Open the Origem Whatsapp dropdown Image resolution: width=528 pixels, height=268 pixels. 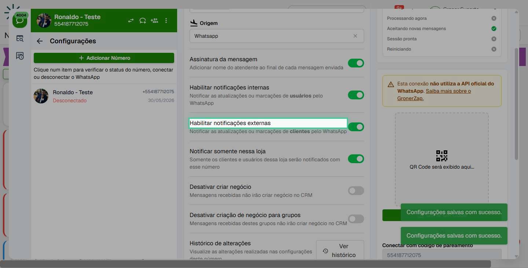[277, 36]
